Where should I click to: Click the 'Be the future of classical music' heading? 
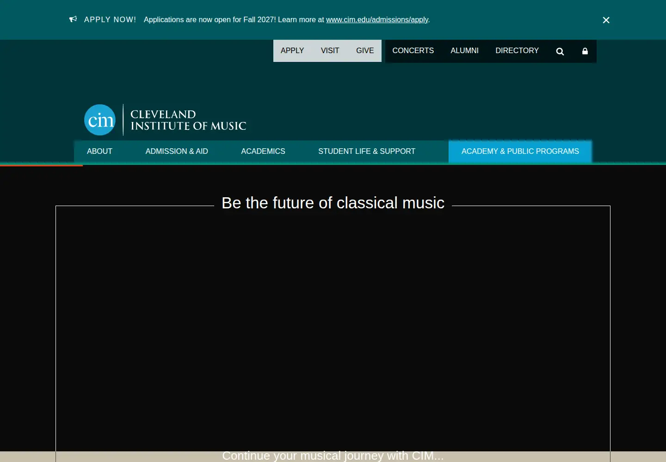pos(333,203)
